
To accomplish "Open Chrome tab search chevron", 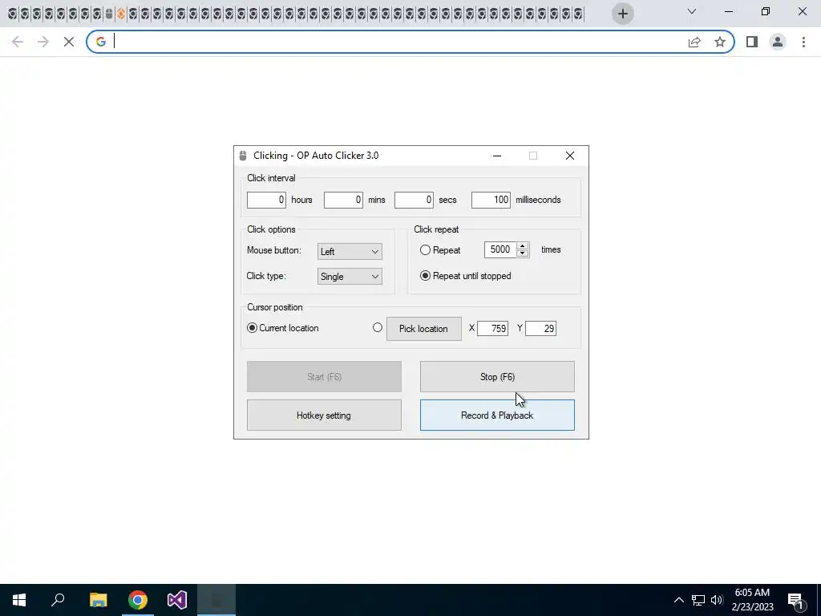I will point(692,11).
